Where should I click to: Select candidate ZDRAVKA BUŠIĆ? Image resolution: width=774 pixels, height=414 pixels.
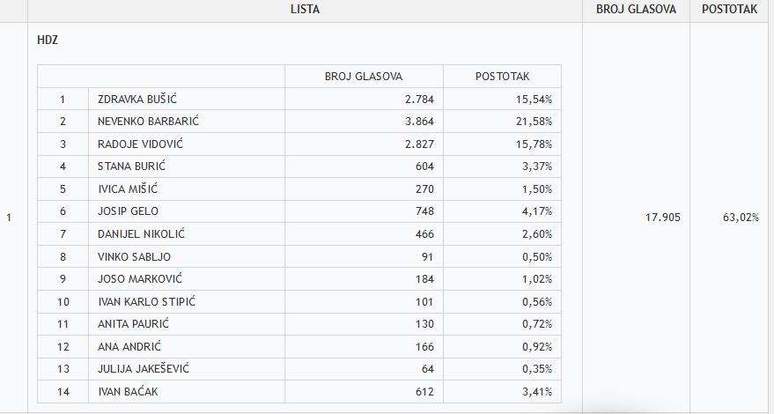pyautogui.click(x=137, y=99)
